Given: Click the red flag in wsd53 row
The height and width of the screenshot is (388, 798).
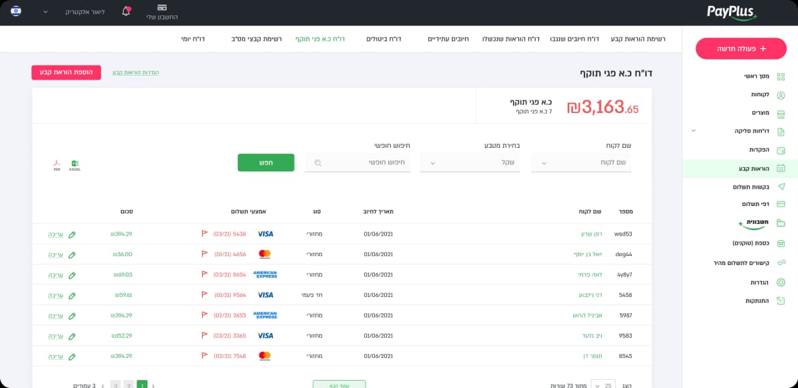Looking at the screenshot, I should pos(205,234).
